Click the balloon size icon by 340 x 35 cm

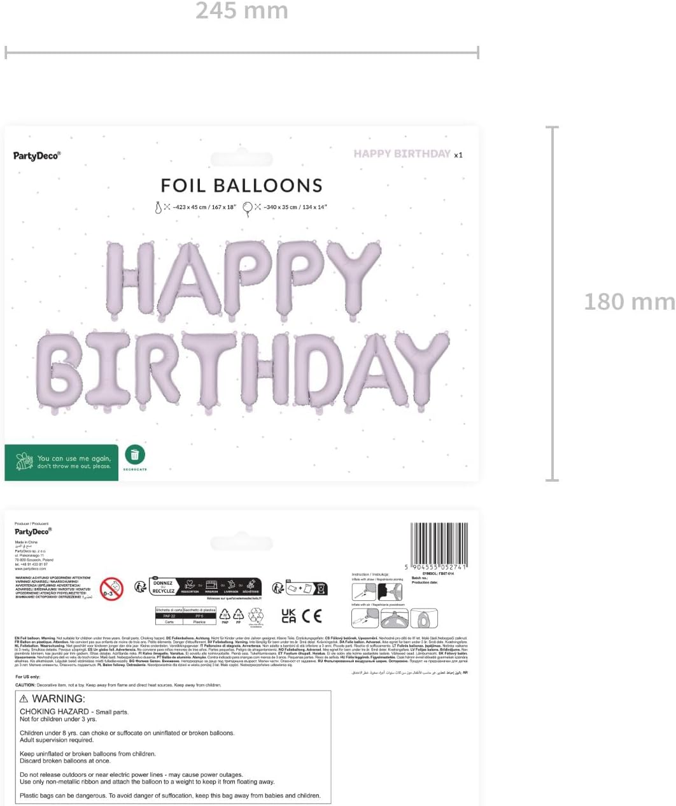247,208
